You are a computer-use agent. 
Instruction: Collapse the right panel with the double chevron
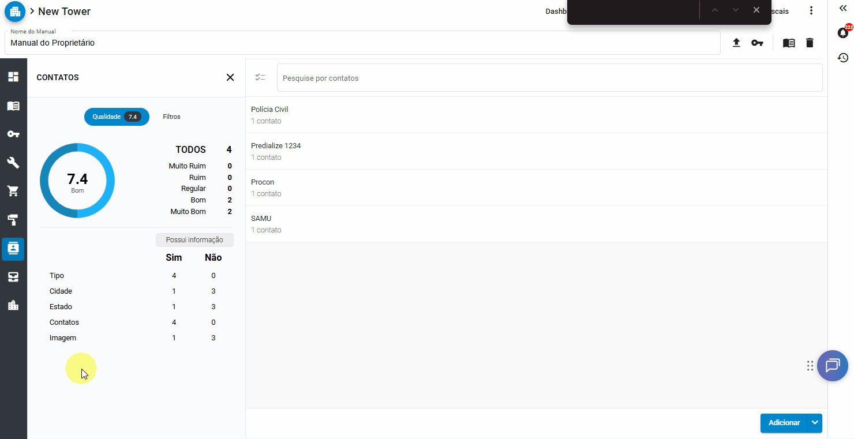[842, 9]
